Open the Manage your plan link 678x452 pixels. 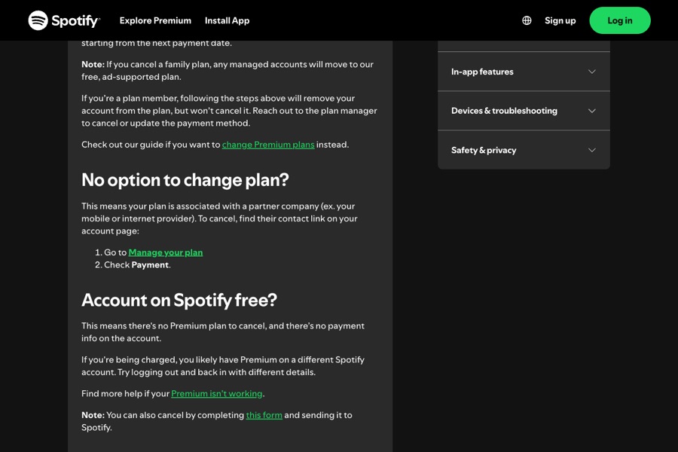point(166,252)
